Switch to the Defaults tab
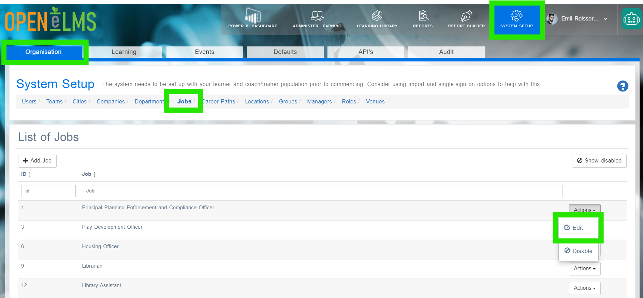 [x=285, y=52]
